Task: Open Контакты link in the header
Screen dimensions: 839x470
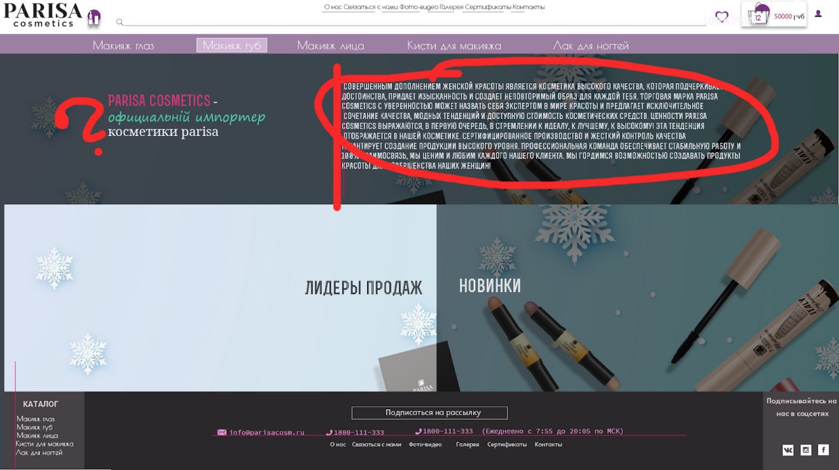Action: pos(528,7)
